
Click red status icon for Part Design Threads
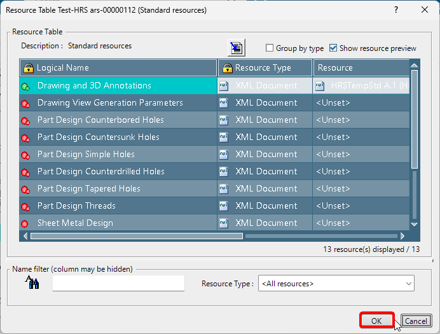pos(25,207)
